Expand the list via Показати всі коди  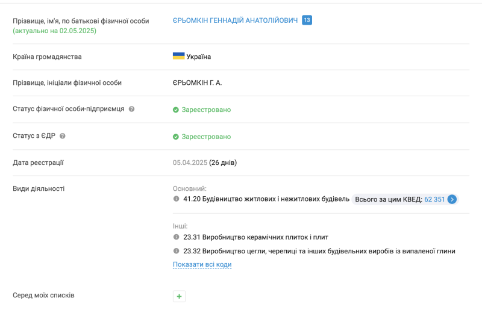click(202, 265)
